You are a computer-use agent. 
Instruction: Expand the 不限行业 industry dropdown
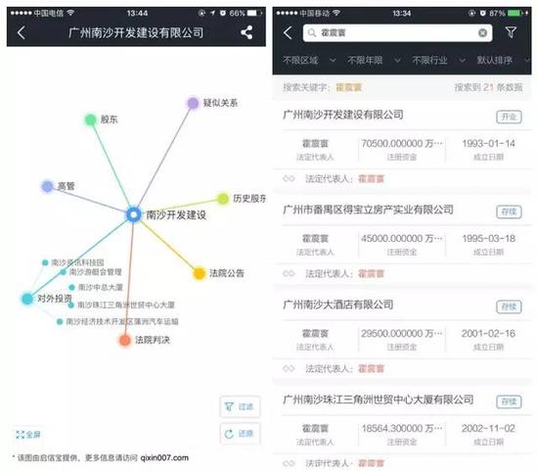point(439,61)
